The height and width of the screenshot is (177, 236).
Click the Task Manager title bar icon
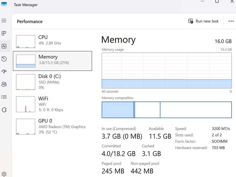(4, 4)
